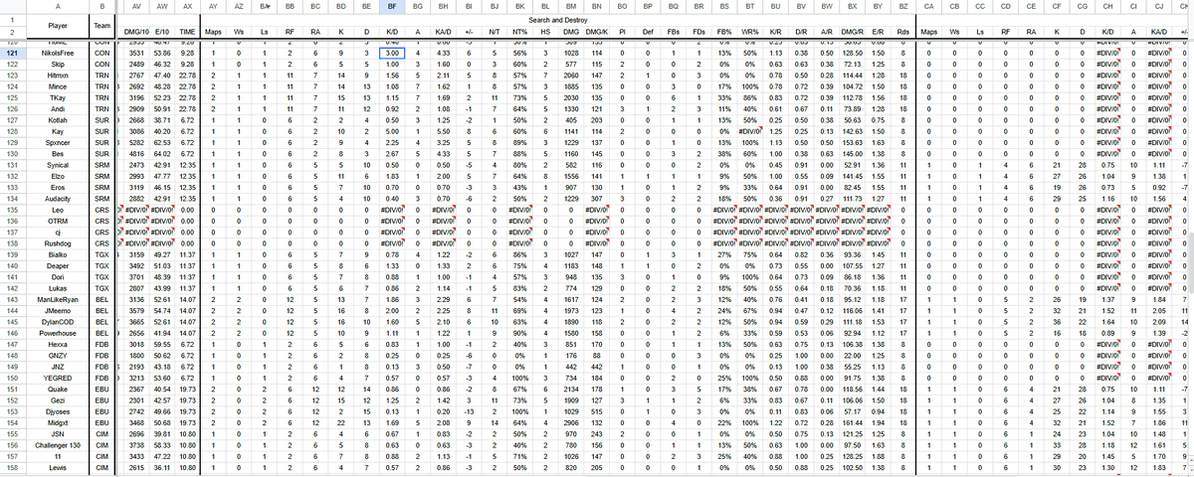Click the SRM team cell for Elzo
1194x477 pixels.
pos(100,176)
